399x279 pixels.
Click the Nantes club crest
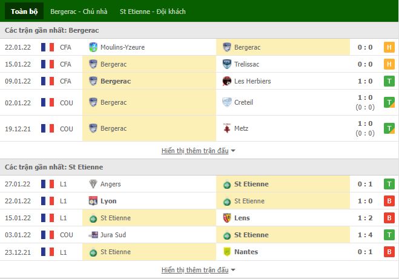coord(226,252)
